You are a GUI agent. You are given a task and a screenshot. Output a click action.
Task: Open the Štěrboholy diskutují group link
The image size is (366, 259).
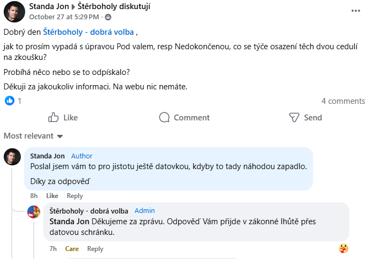tap(114, 7)
